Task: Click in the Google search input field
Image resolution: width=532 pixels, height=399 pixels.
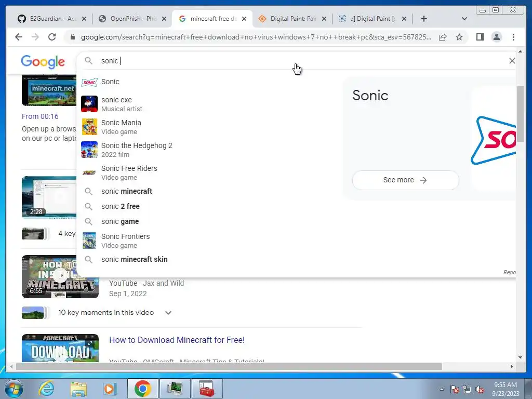Action: [x=302, y=61]
